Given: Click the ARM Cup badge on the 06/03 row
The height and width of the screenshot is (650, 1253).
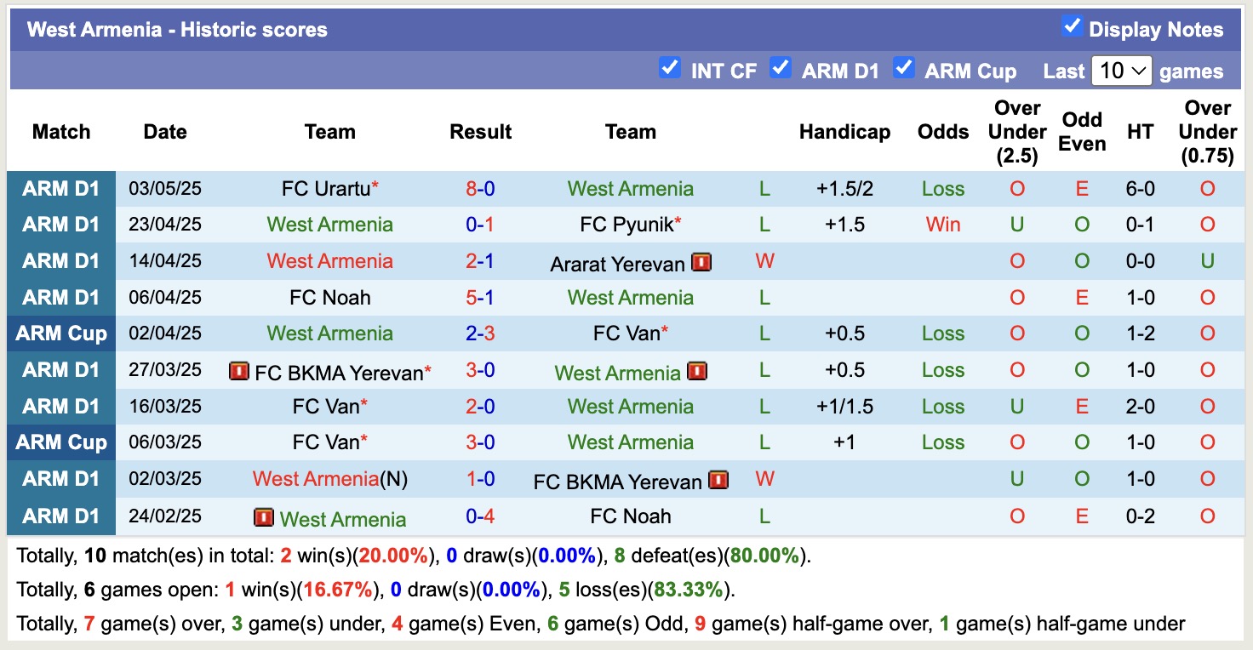Looking at the screenshot, I should [60, 442].
